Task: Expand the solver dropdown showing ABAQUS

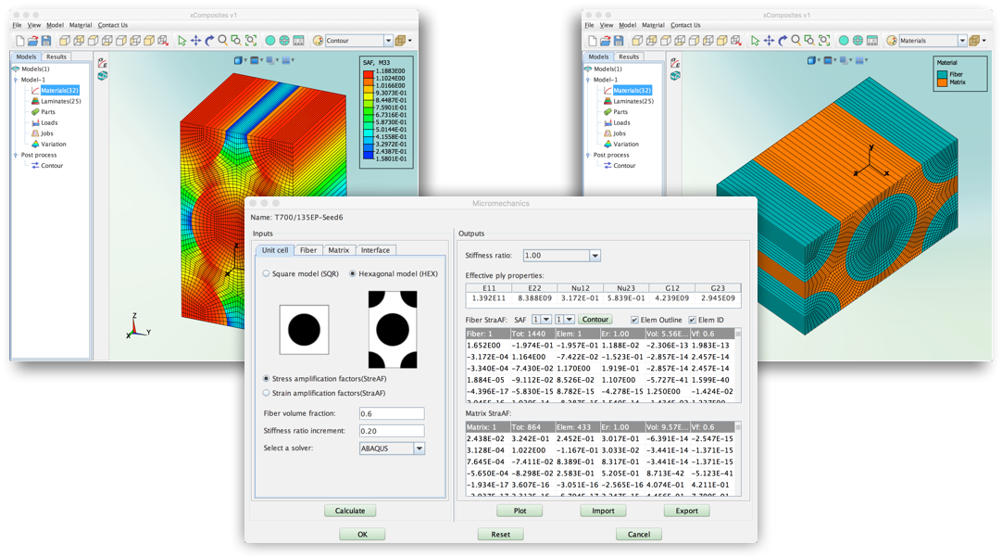Action: (x=419, y=449)
